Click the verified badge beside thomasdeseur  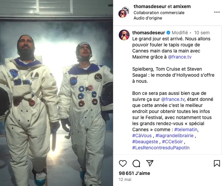168,33
